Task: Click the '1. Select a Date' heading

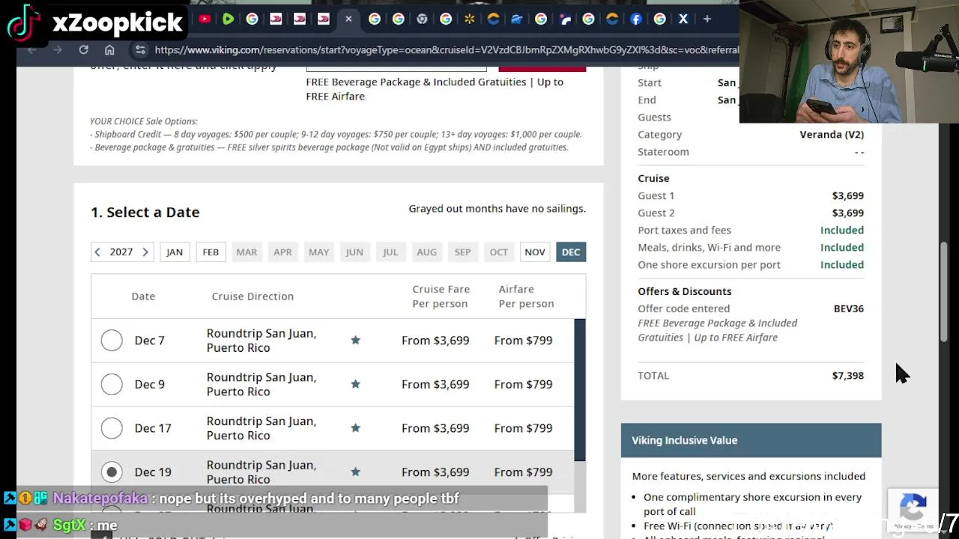Action: (x=145, y=212)
